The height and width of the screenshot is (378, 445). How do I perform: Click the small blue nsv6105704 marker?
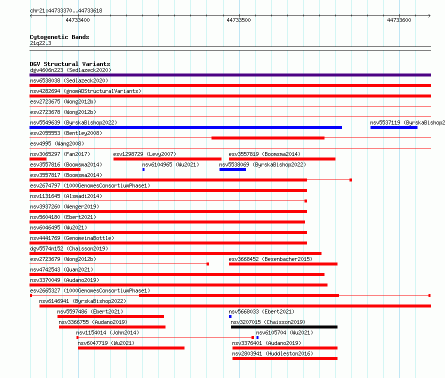point(257,337)
